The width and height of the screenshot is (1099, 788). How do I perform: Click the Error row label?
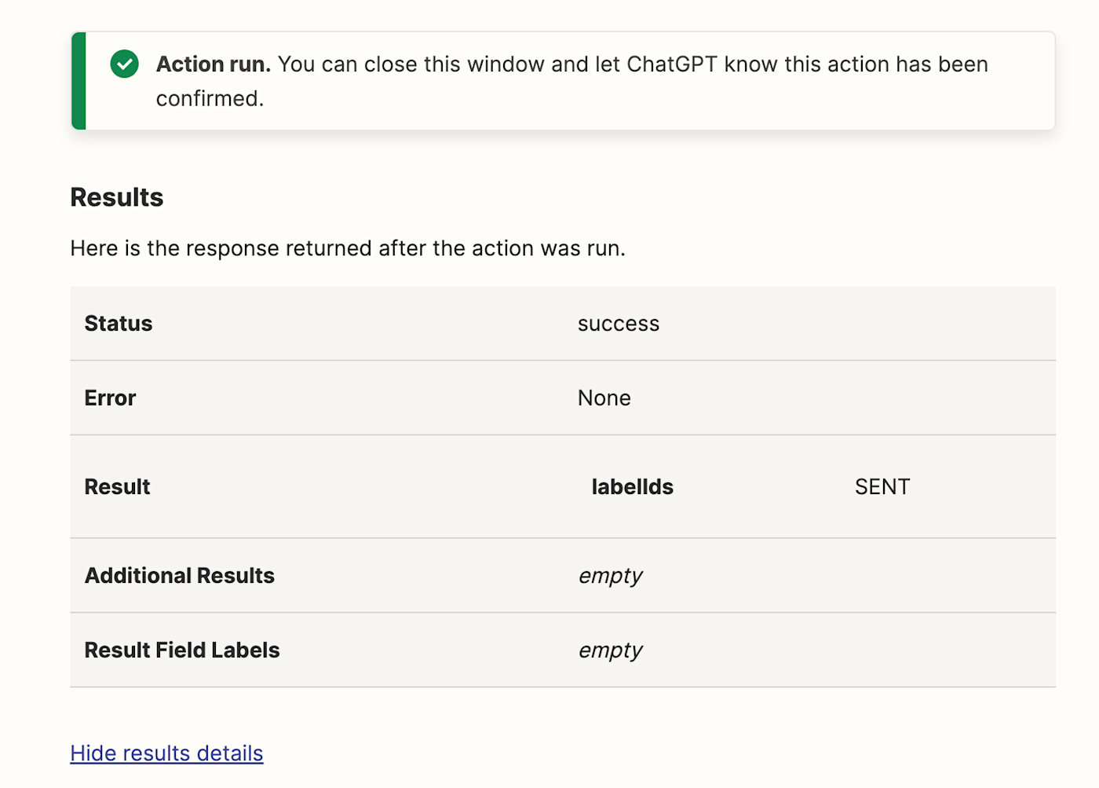(x=110, y=398)
